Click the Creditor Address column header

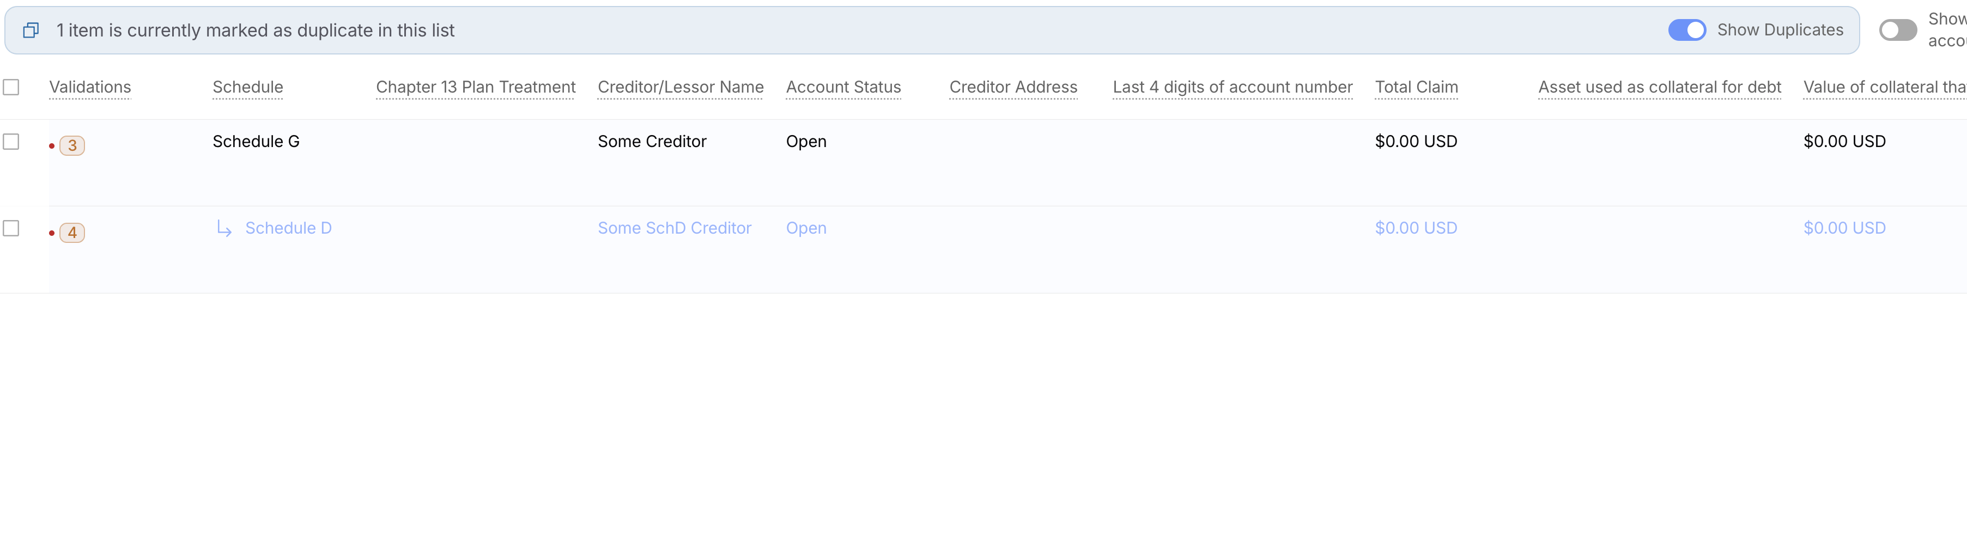point(1013,87)
